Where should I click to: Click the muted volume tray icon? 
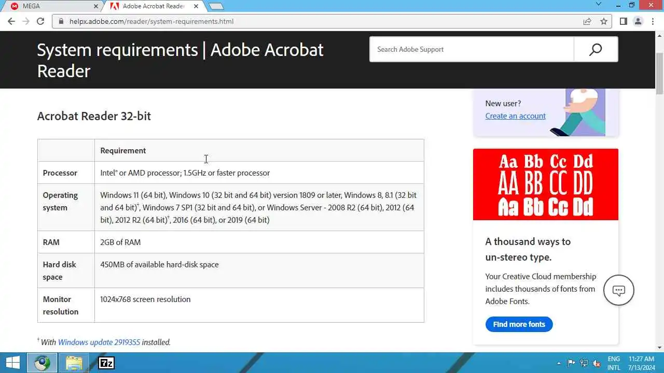pos(597,363)
